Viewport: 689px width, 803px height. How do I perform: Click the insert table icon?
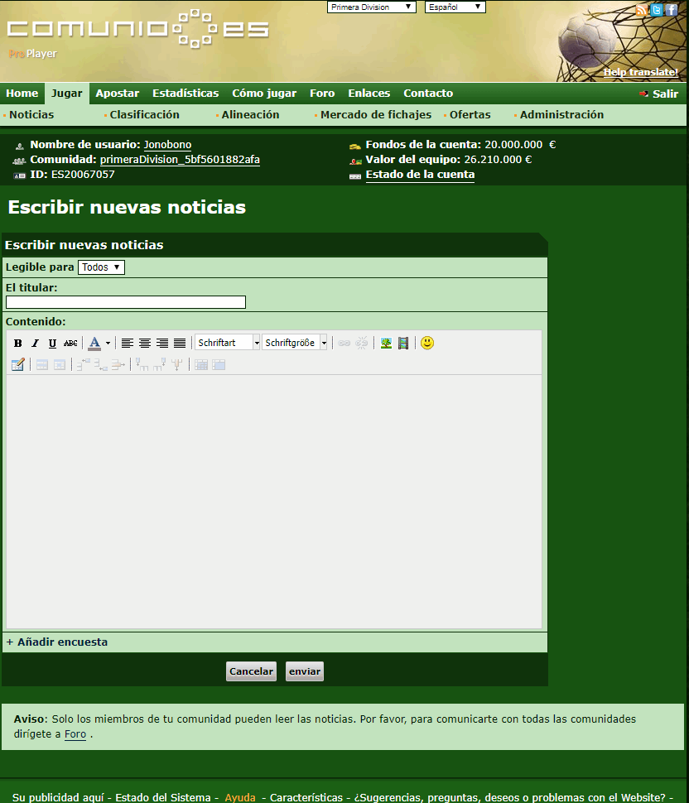click(17, 364)
